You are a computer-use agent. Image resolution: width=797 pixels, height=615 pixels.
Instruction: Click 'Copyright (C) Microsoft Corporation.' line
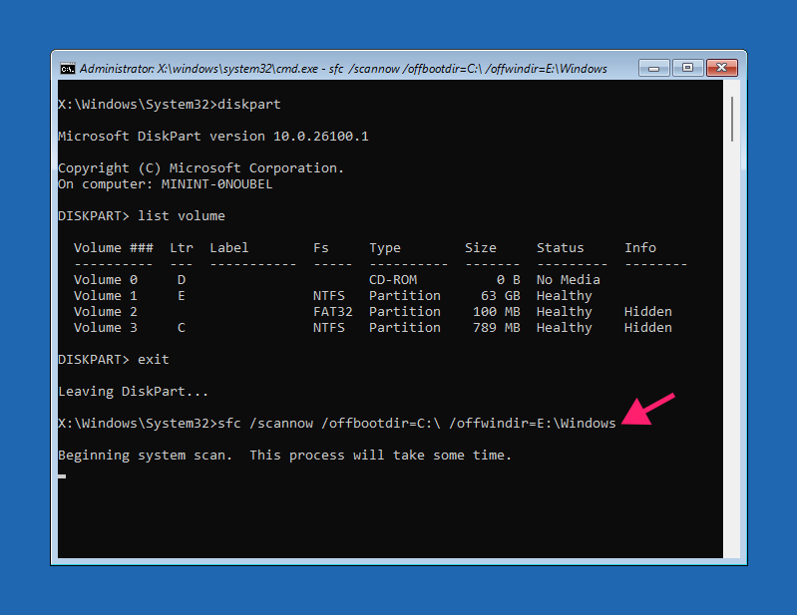pyautogui.click(x=201, y=168)
